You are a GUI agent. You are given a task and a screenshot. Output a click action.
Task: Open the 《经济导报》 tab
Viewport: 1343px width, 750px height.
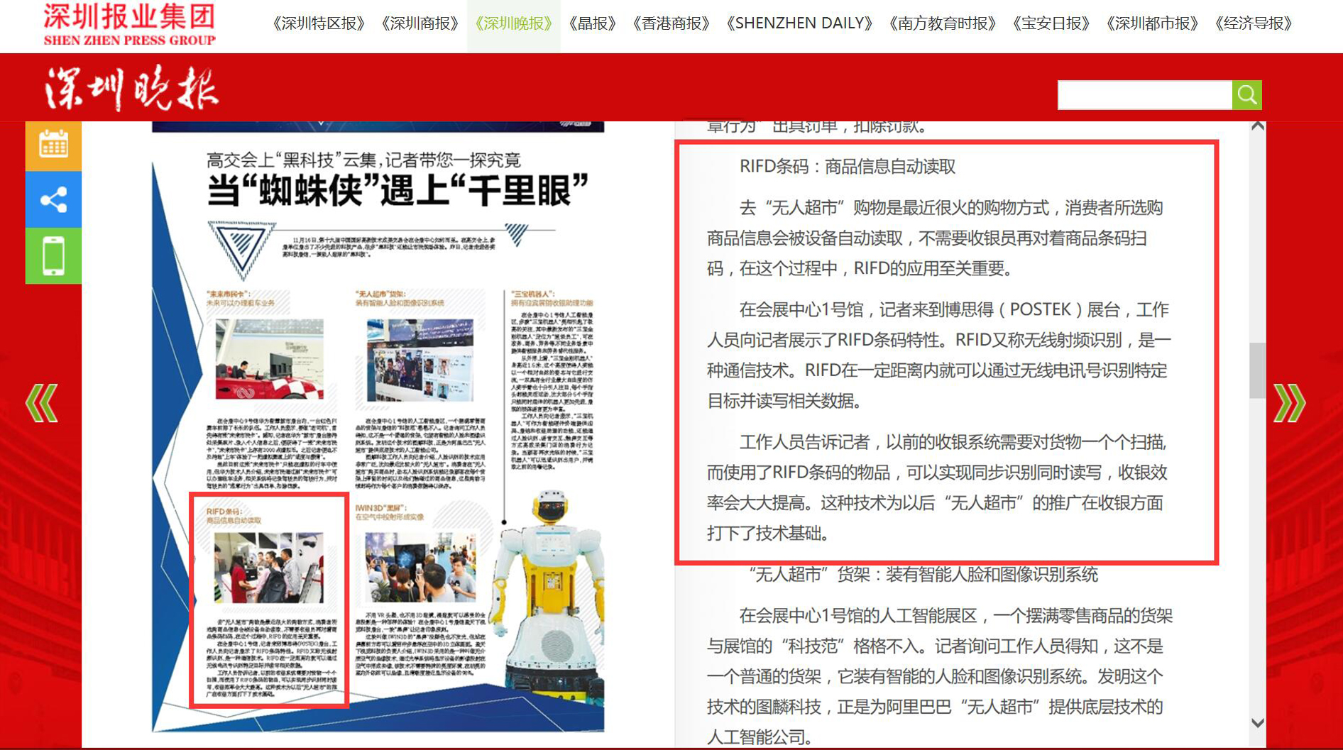point(1254,23)
